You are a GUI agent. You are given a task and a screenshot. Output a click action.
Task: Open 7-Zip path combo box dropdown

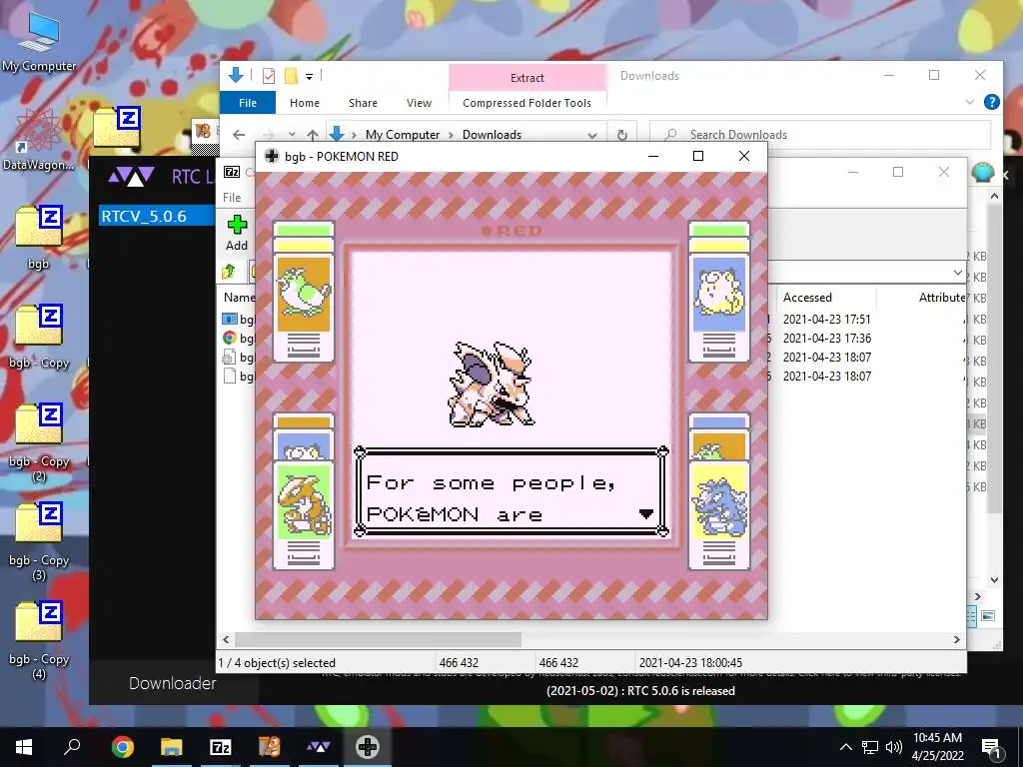957,272
